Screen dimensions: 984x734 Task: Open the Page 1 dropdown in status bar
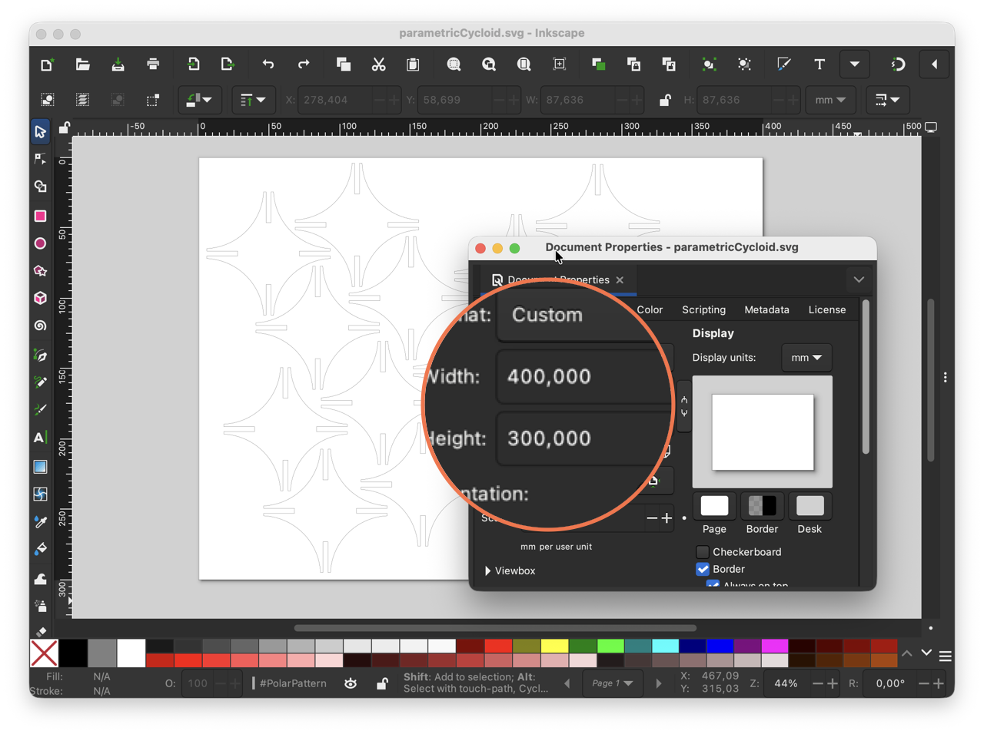613,683
